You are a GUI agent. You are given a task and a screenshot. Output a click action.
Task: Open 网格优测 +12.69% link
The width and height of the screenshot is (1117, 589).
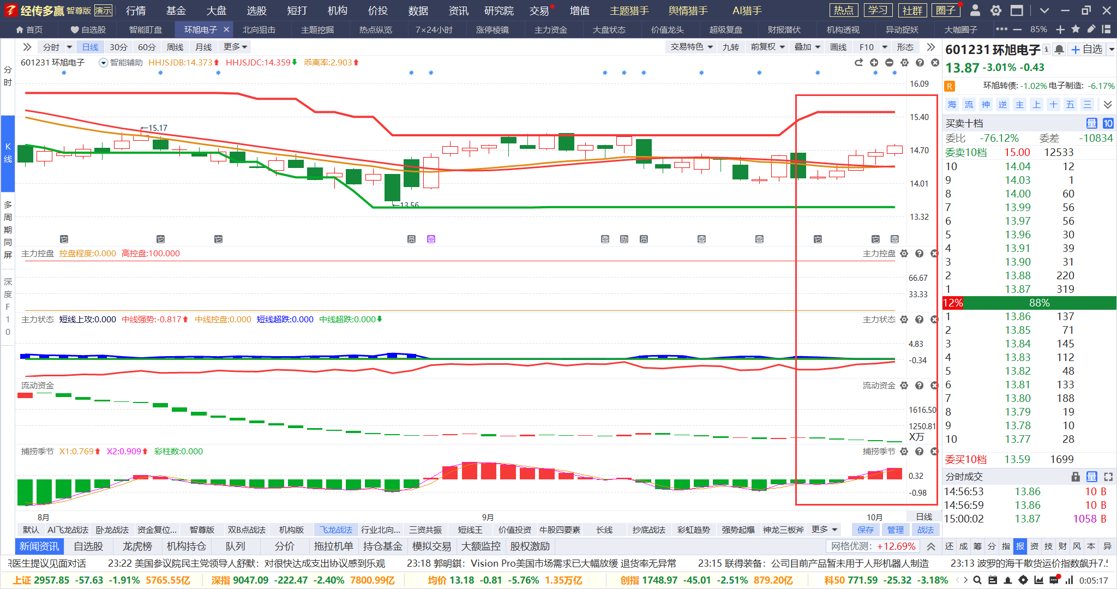click(x=873, y=546)
